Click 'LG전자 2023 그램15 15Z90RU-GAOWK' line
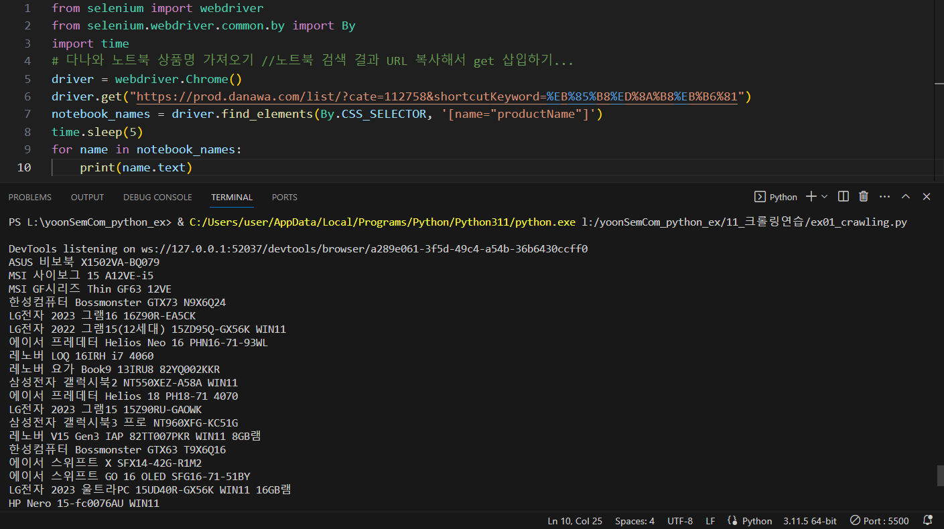 (105, 410)
